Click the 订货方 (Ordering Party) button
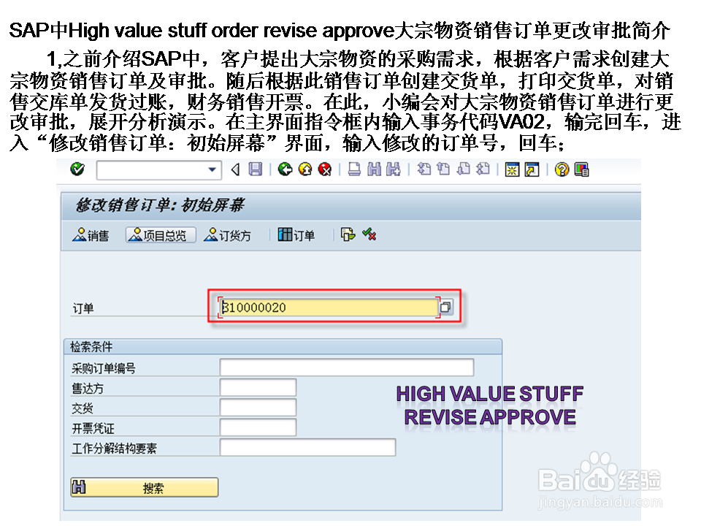 coord(228,235)
